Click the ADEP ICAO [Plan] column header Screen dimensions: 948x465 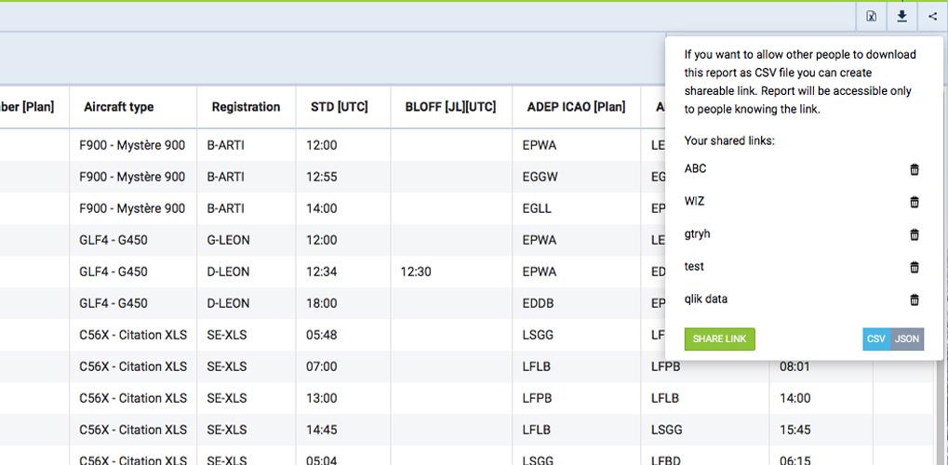coord(576,107)
